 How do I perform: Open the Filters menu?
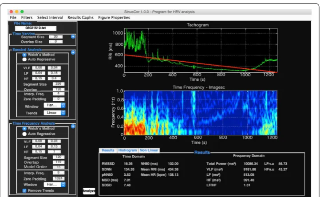(27, 18)
